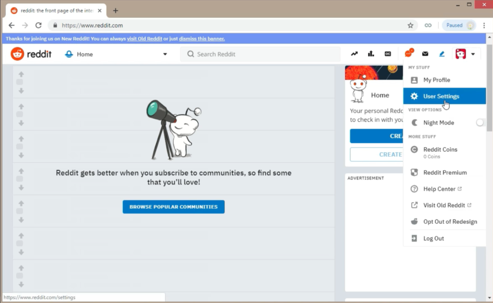Go forward using the browser forward arrow

click(x=25, y=25)
